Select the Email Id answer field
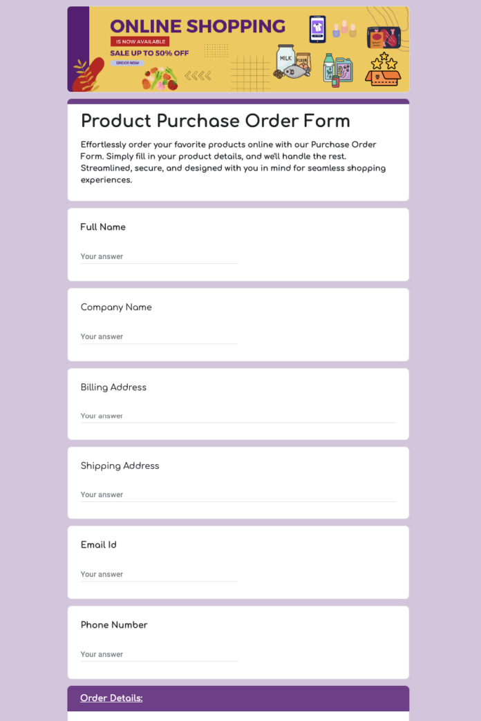Viewport: 481px width, 721px height. coord(159,574)
